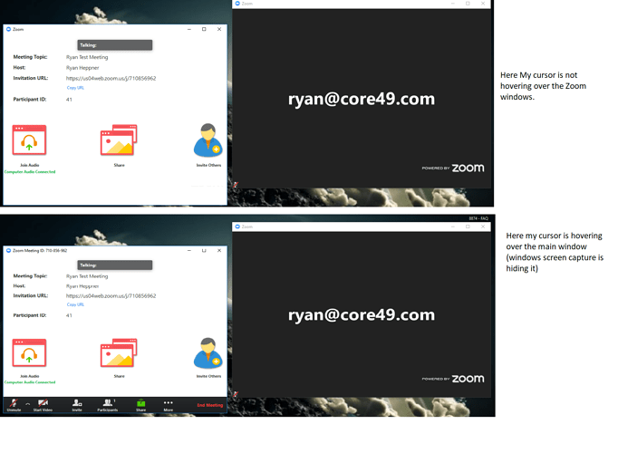Click 'Computer Audio Connected' text in upper window

pyautogui.click(x=30, y=172)
